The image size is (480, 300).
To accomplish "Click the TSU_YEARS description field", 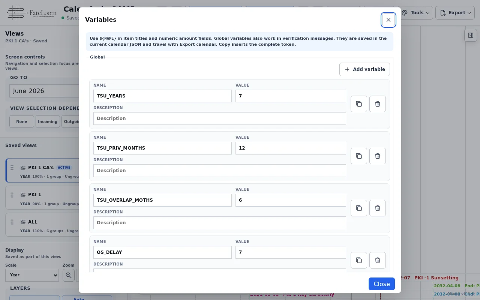I will 219,118.
